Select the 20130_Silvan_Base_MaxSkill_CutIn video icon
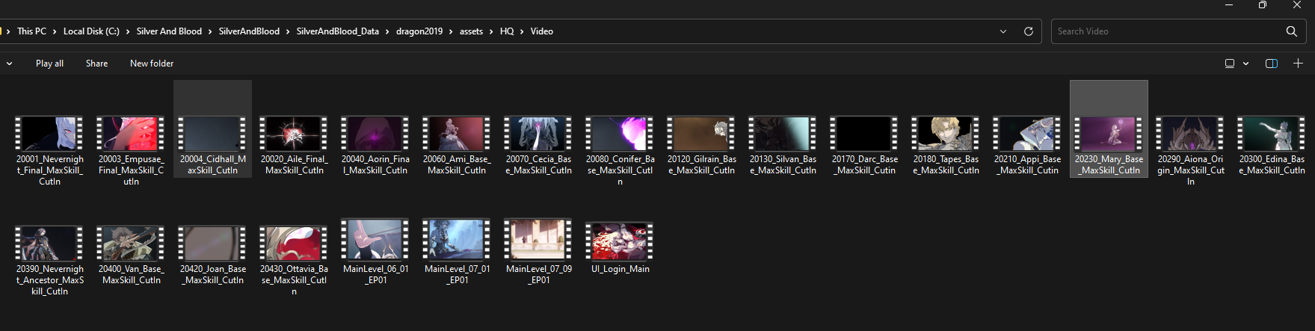 point(783,134)
